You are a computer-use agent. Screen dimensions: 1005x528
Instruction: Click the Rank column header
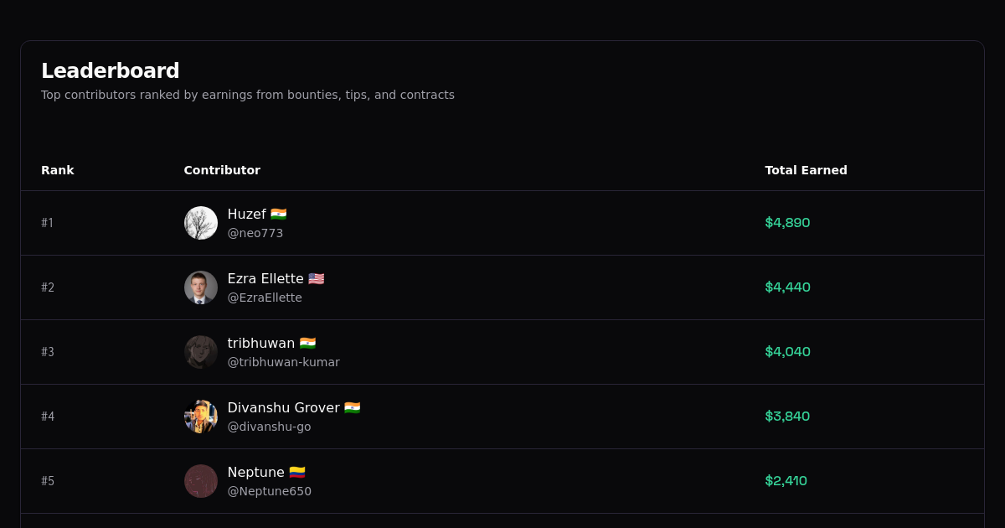pyautogui.click(x=58, y=170)
